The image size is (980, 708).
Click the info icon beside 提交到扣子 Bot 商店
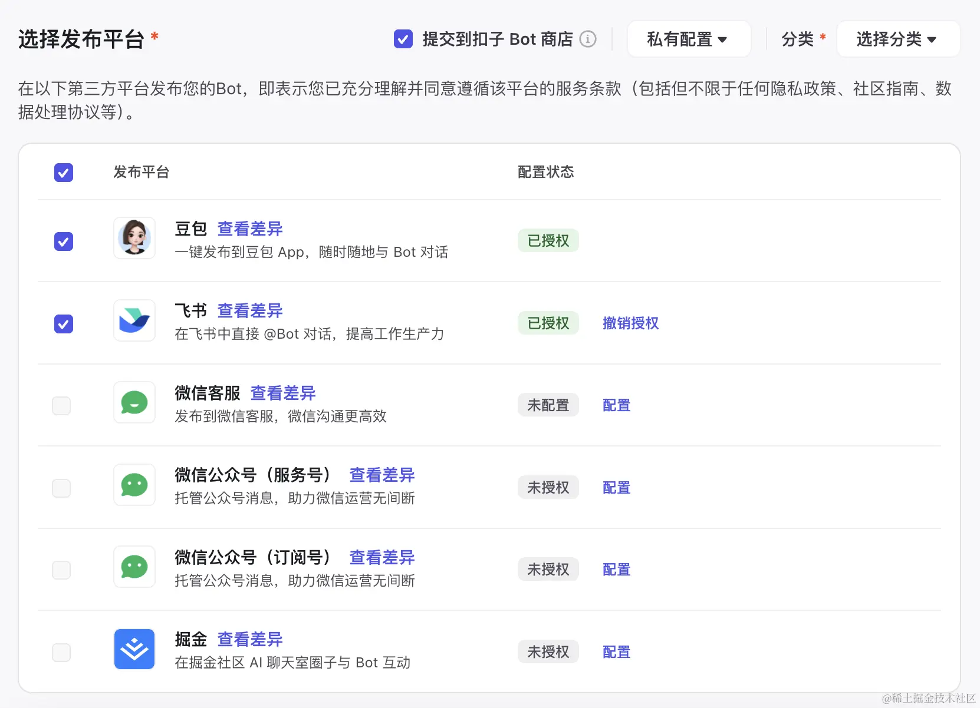point(587,39)
